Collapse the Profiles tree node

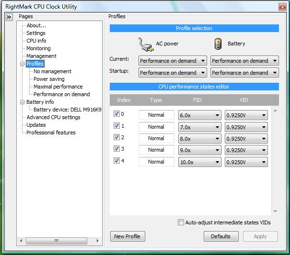(22, 64)
